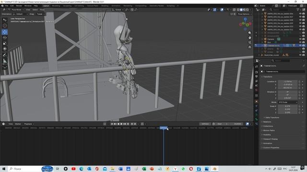The image size is (307, 172).
Task: Select the Scale tool
Action: [5, 43]
